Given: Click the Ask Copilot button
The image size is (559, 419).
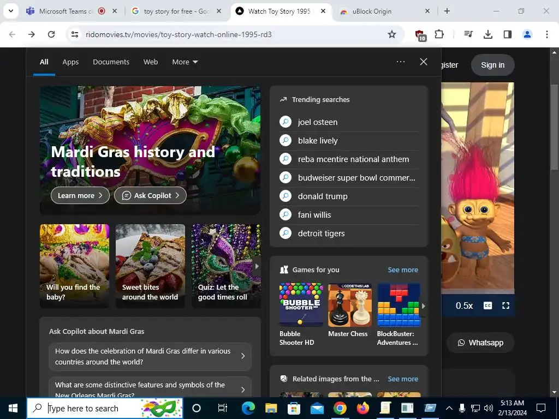Looking at the screenshot, I should click(150, 195).
